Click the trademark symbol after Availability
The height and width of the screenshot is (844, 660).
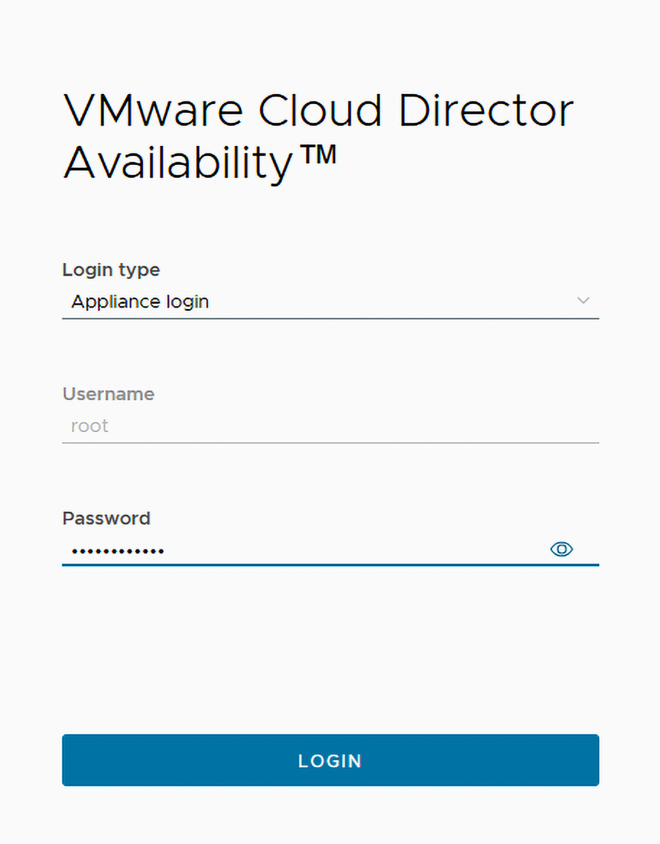(x=319, y=154)
